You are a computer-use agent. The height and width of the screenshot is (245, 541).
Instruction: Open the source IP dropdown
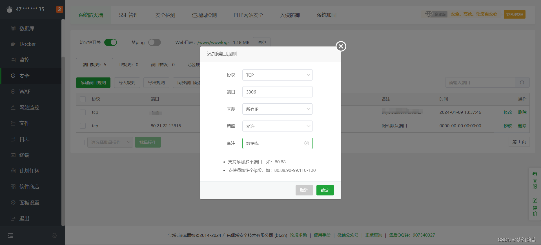coord(277,109)
